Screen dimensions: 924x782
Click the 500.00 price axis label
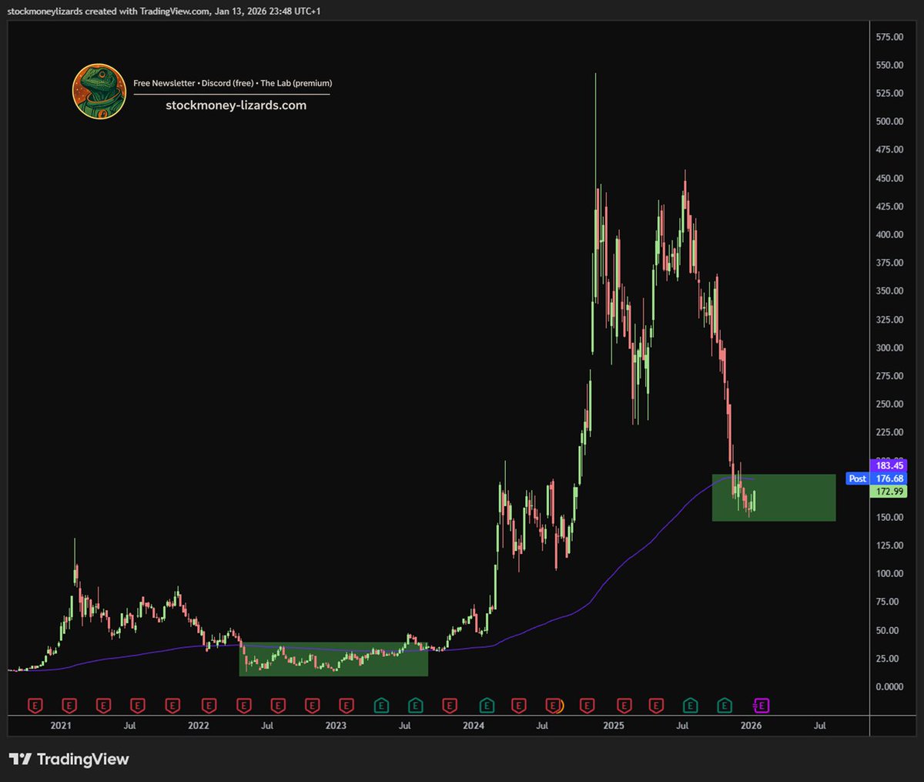(x=889, y=122)
